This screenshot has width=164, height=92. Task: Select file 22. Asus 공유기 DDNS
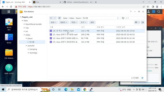(x=97, y=38)
